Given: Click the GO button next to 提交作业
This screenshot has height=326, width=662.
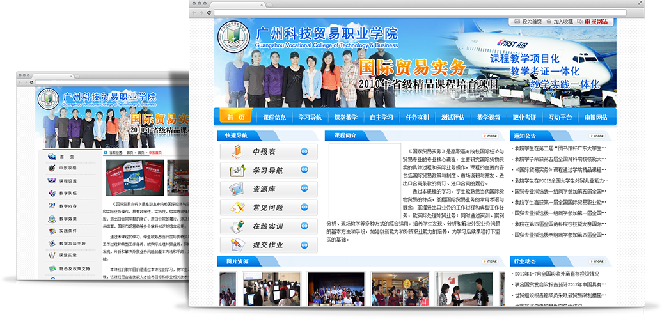Looking at the screenshot, I should point(304,245).
